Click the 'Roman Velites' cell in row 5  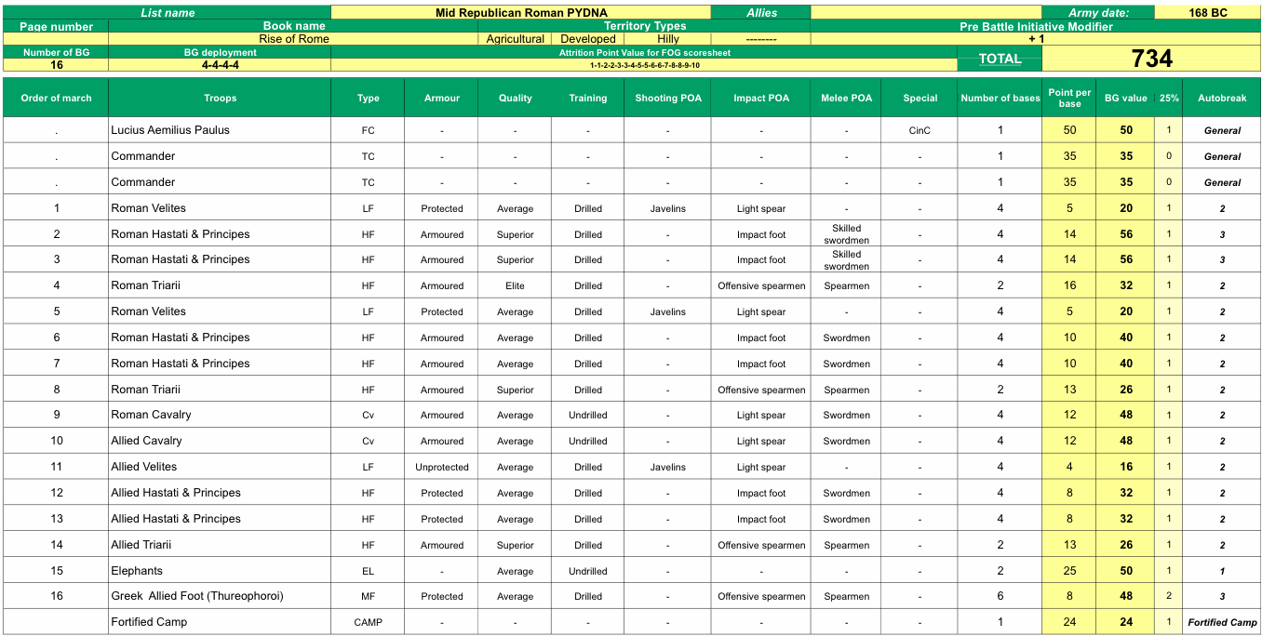(x=220, y=311)
